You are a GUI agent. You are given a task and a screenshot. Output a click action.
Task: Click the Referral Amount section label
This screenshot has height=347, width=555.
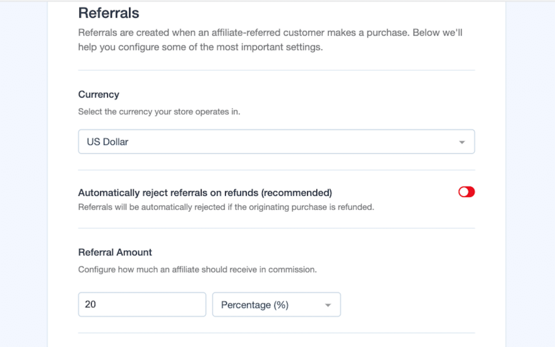[115, 252]
